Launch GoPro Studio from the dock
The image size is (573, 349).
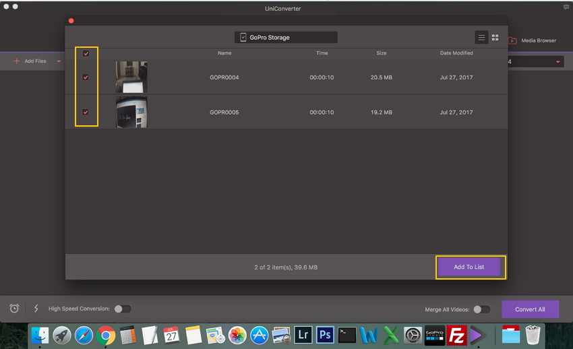click(435, 335)
